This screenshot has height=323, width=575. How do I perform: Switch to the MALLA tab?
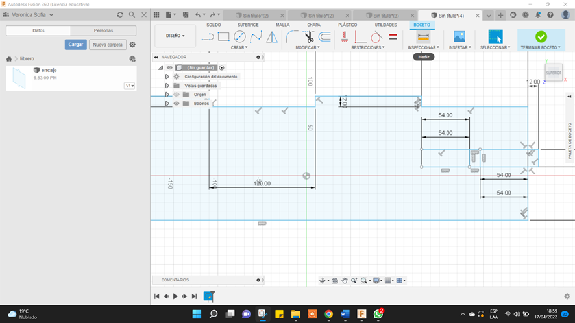click(x=283, y=25)
